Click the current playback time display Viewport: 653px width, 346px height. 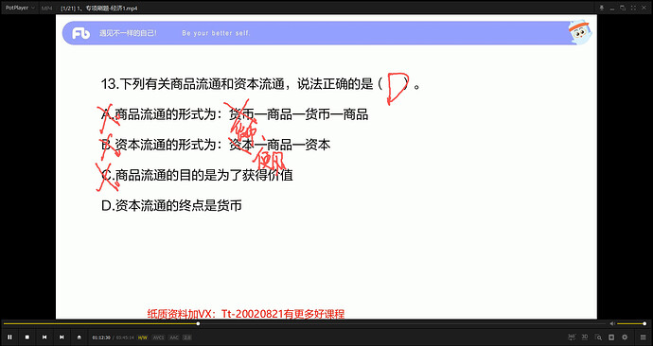tap(101, 337)
